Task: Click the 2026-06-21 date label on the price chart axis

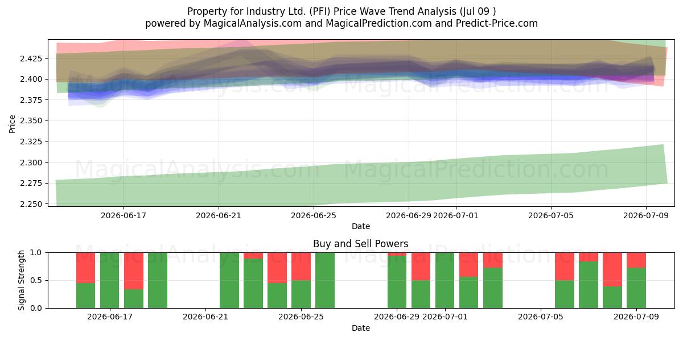Action: coord(219,215)
